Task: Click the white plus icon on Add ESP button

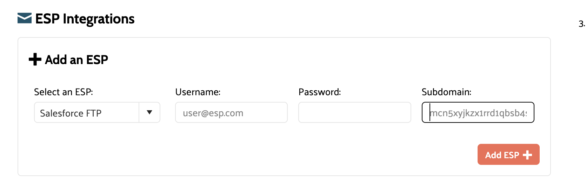Action: click(x=527, y=155)
